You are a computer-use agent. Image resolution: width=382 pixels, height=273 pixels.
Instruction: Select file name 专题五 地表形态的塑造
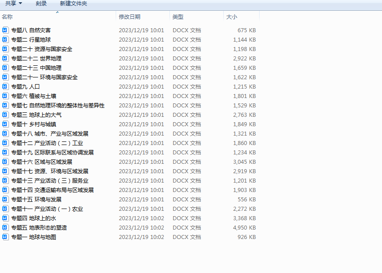pyautogui.click(x=39, y=227)
